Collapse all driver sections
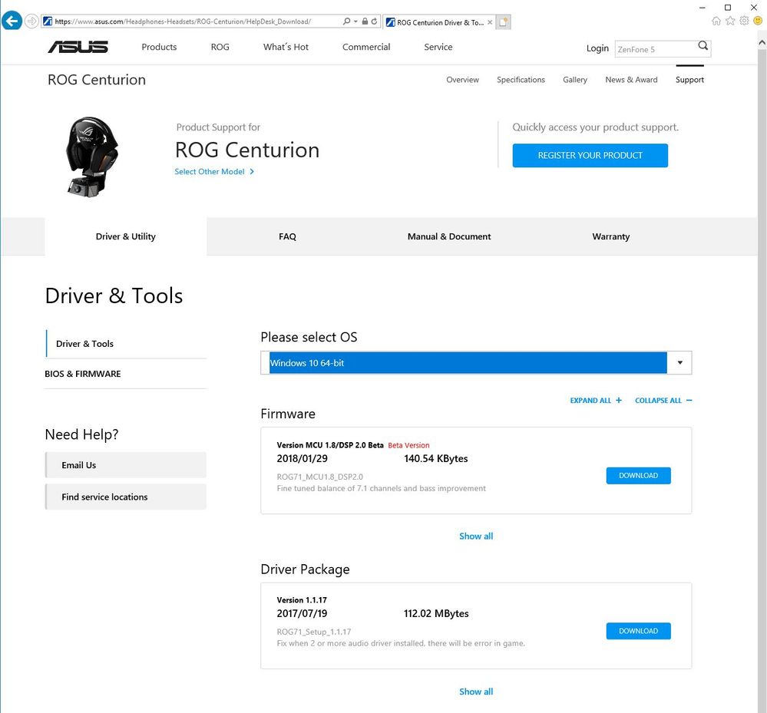 point(663,401)
